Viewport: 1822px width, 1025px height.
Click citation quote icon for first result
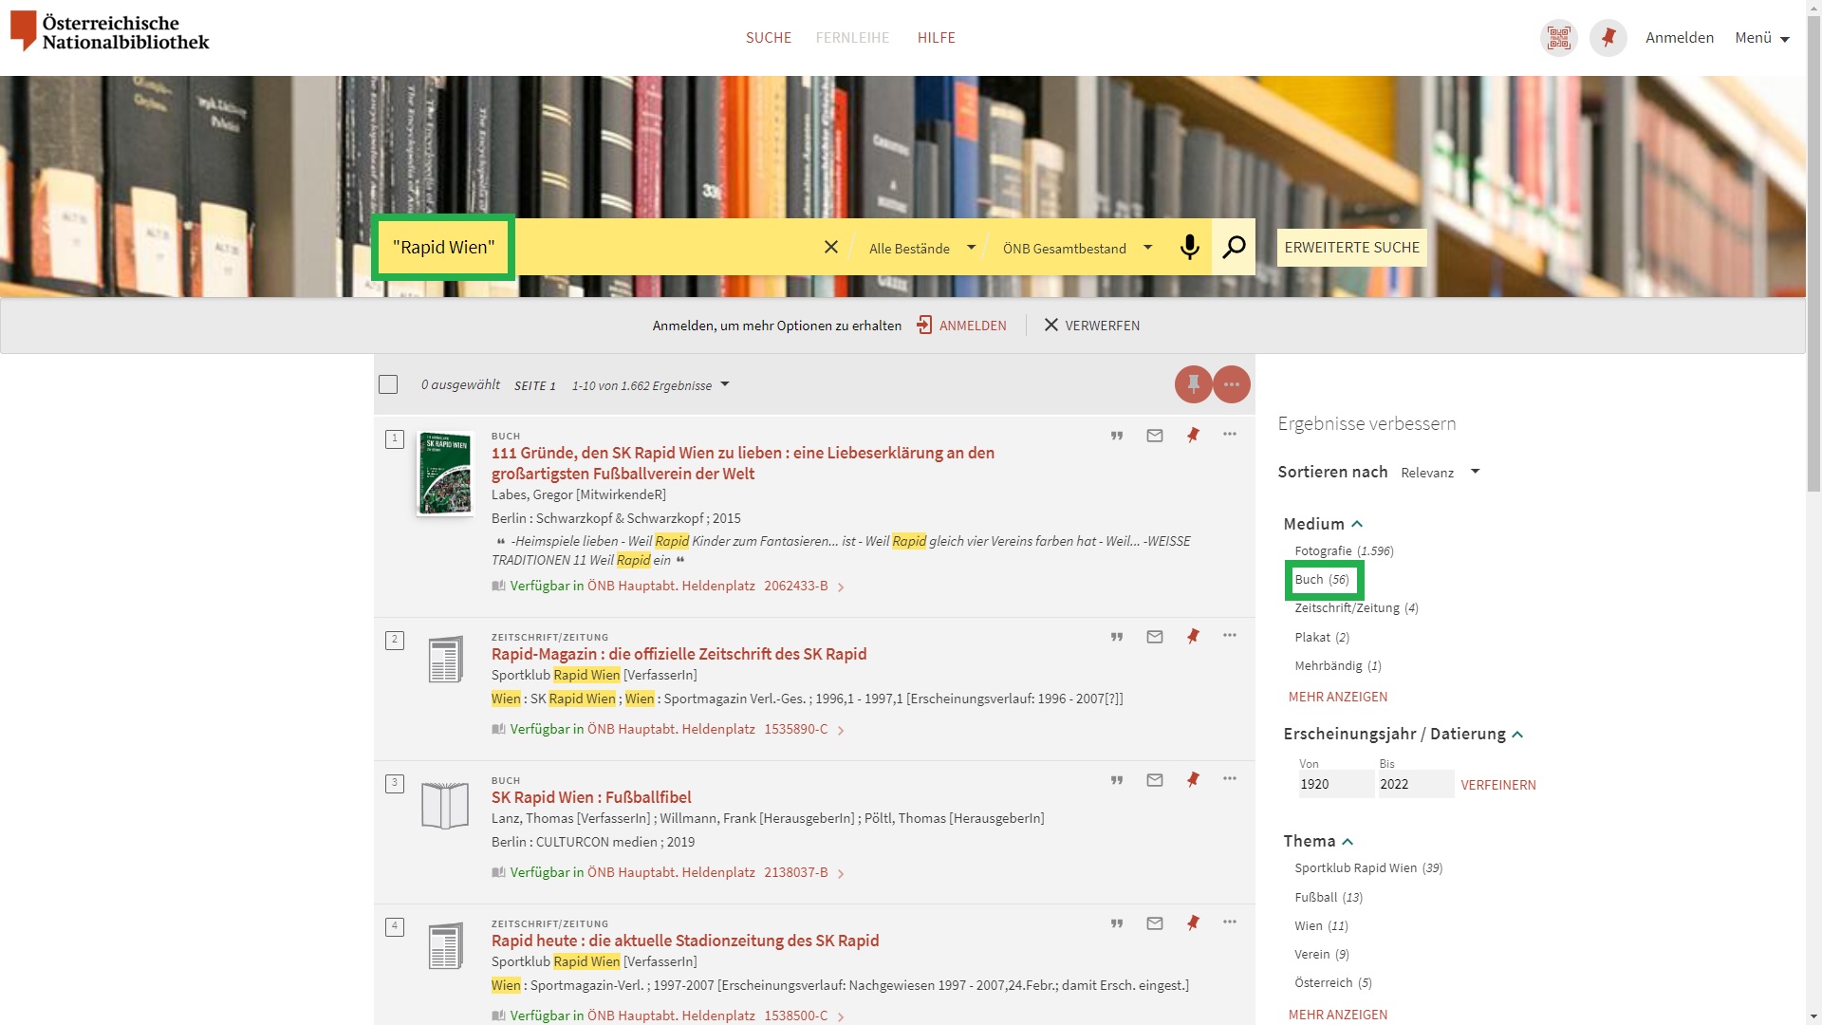coord(1117,436)
